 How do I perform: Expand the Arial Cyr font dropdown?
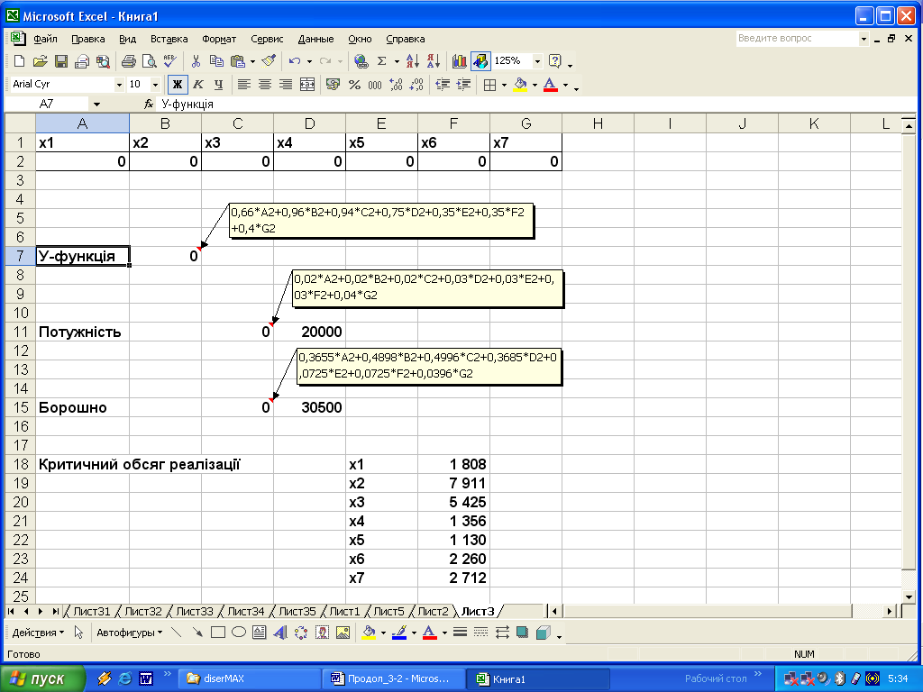(119, 85)
